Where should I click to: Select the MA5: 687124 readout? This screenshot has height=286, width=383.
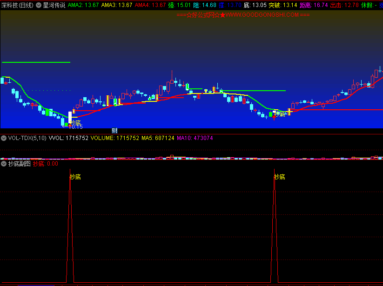pos(158,138)
